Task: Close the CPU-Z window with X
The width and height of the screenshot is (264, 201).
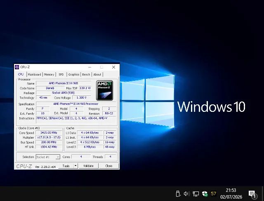Action: tap(114, 67)
